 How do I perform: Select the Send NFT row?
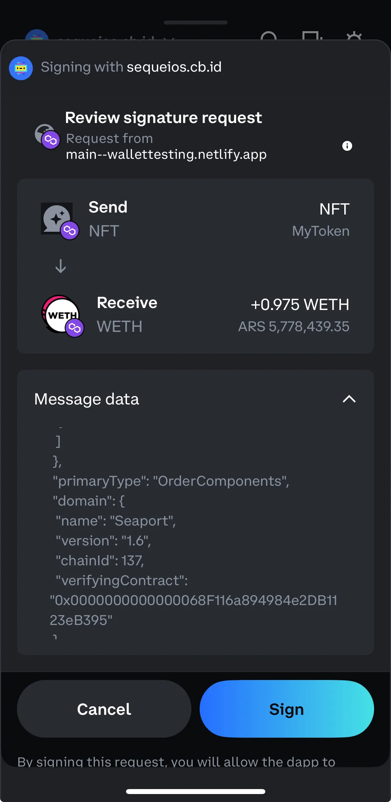[196, 219]
